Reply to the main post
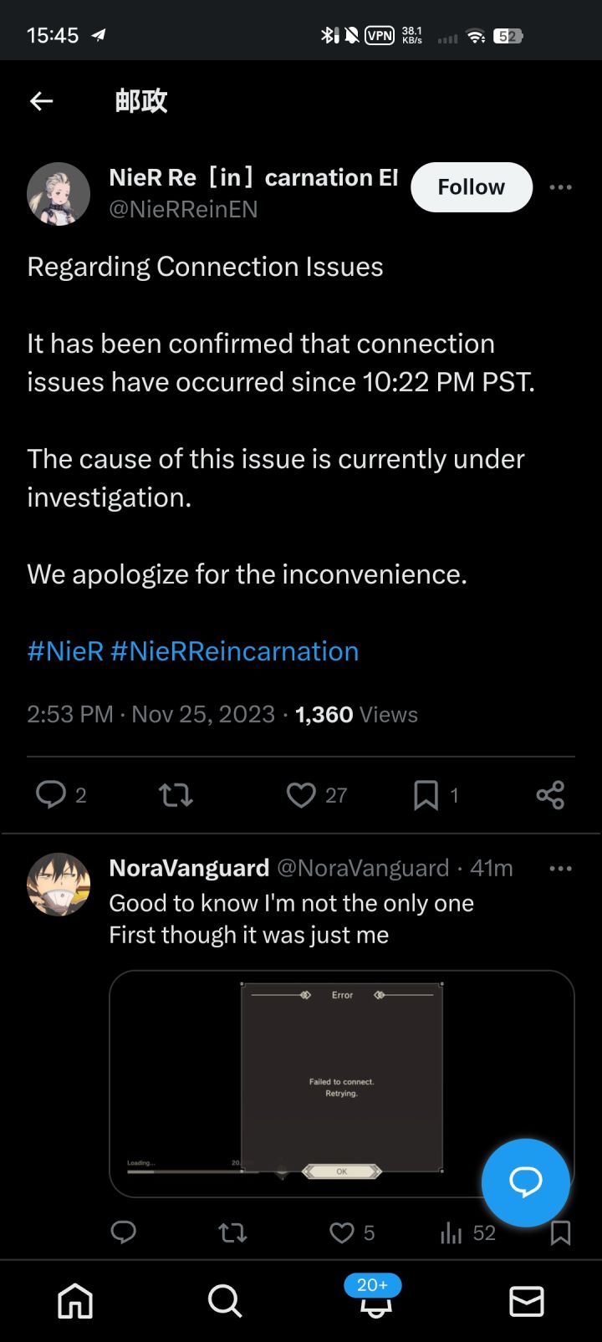The height and width of the screenshot is (1342, 602). point(51,794)
